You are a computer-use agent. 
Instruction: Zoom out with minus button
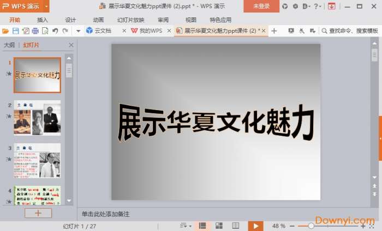click(x=293, y=226)
